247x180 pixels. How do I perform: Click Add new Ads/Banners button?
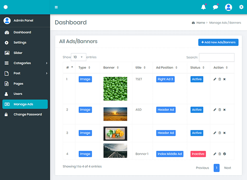click(218, 42)
